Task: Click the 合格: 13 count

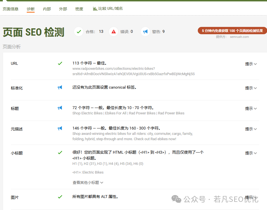Action: tap(94, 32)
